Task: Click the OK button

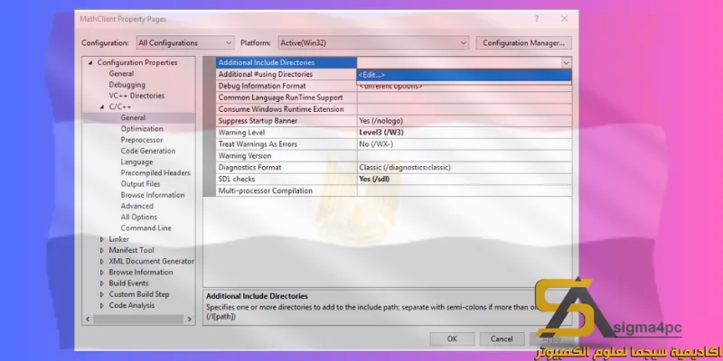Action: [452, 339]
